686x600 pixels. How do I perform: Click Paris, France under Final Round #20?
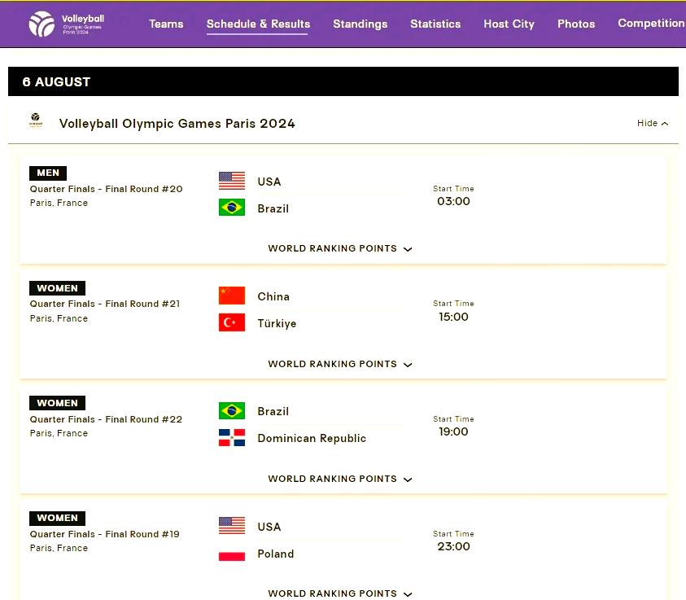pos(59,203)
